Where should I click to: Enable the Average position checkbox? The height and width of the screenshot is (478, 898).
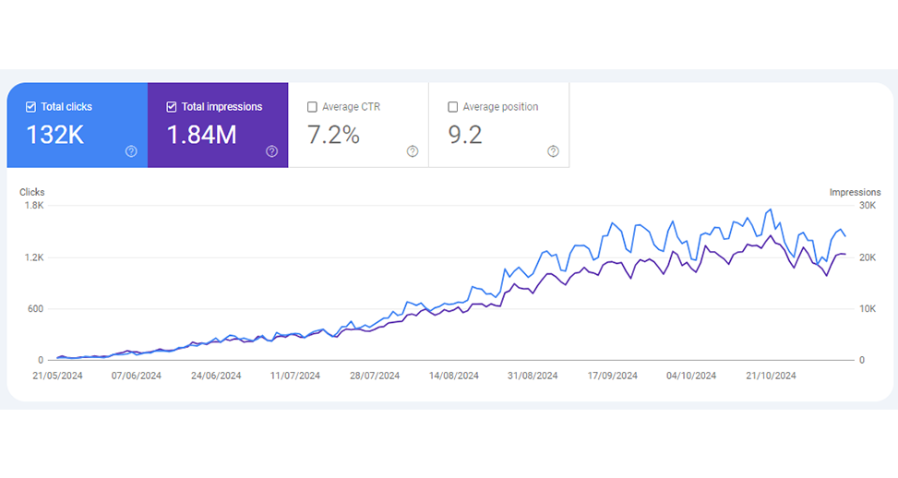[452, 107]
